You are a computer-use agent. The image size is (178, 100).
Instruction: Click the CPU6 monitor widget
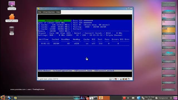click(x=169, y=52)
